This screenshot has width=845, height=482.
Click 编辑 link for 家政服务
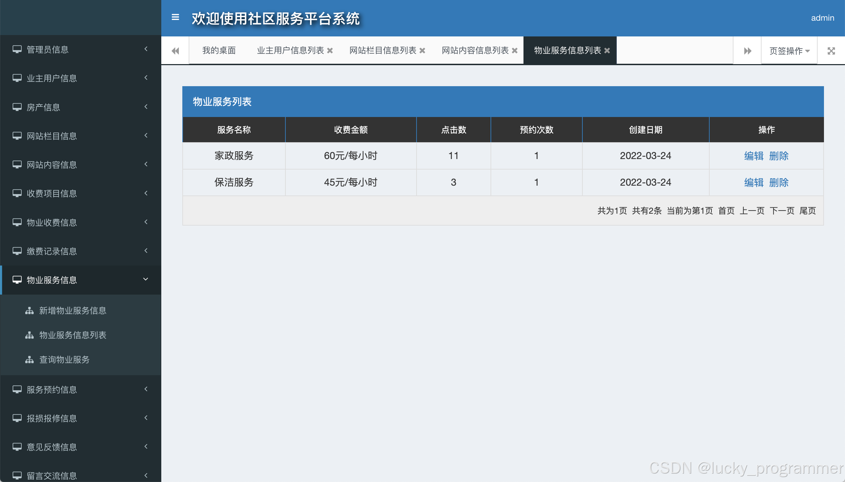(x=753, y=156)
